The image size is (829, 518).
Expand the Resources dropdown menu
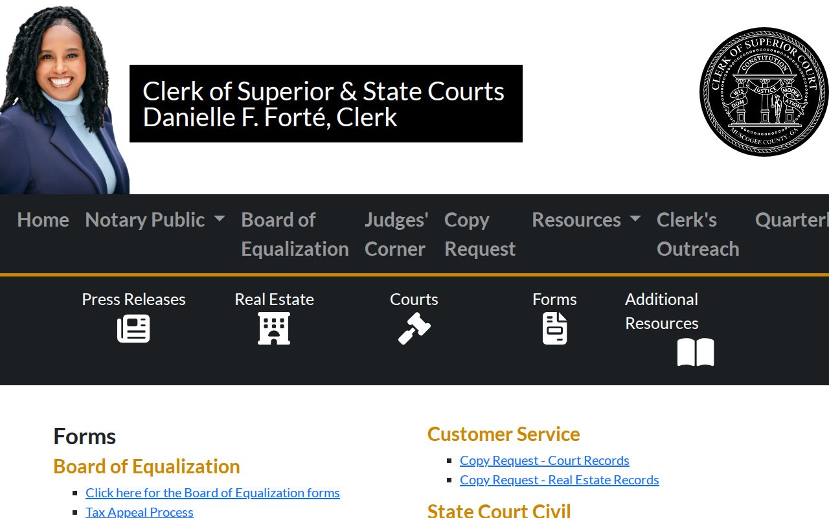click(586, 220)
